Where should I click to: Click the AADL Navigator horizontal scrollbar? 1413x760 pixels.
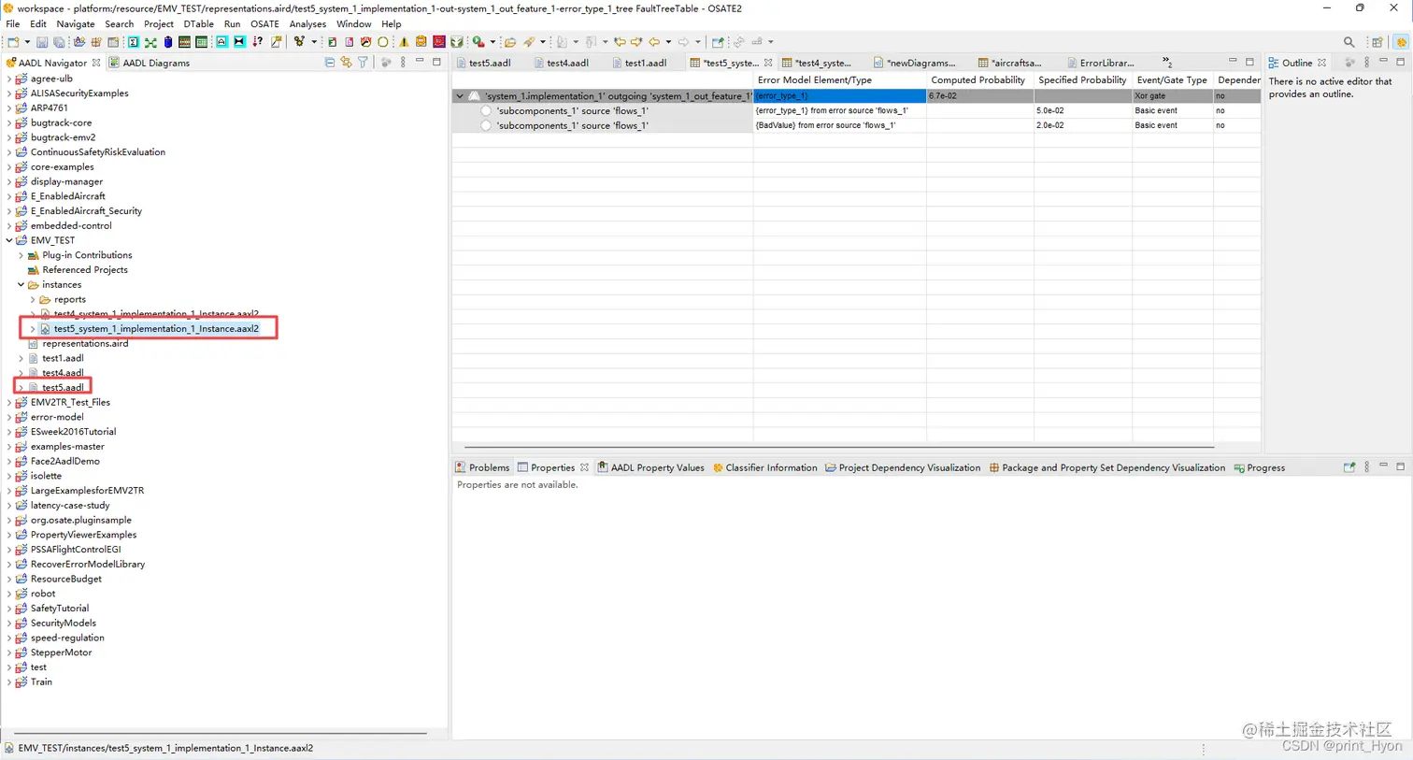221,734
